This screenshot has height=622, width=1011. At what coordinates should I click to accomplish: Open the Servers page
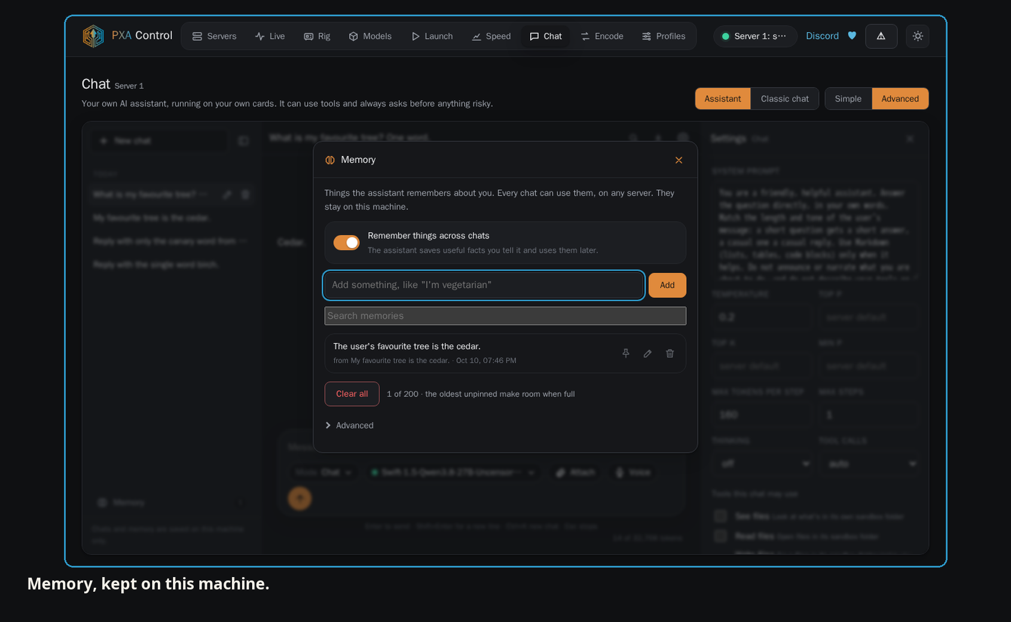coord(214,36)
